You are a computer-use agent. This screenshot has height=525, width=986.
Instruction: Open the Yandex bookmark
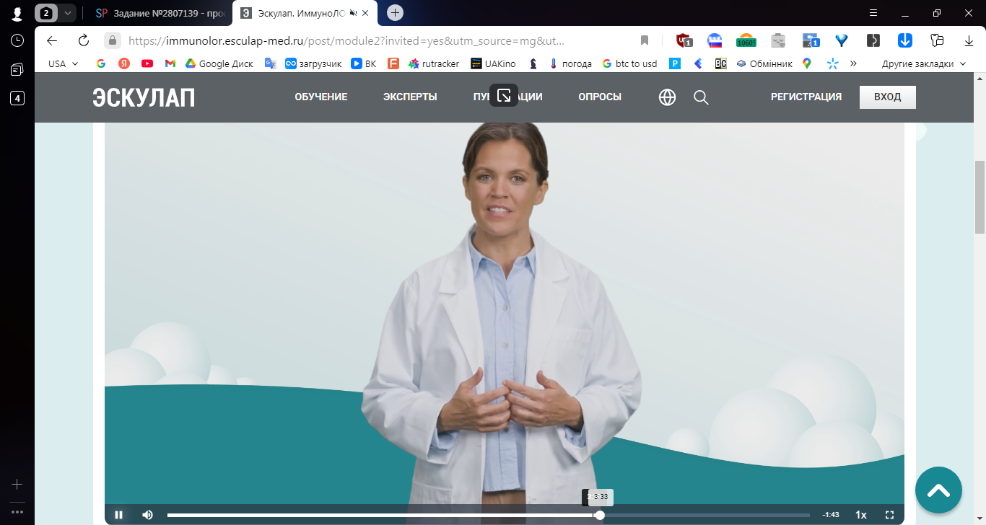[124, 63]
